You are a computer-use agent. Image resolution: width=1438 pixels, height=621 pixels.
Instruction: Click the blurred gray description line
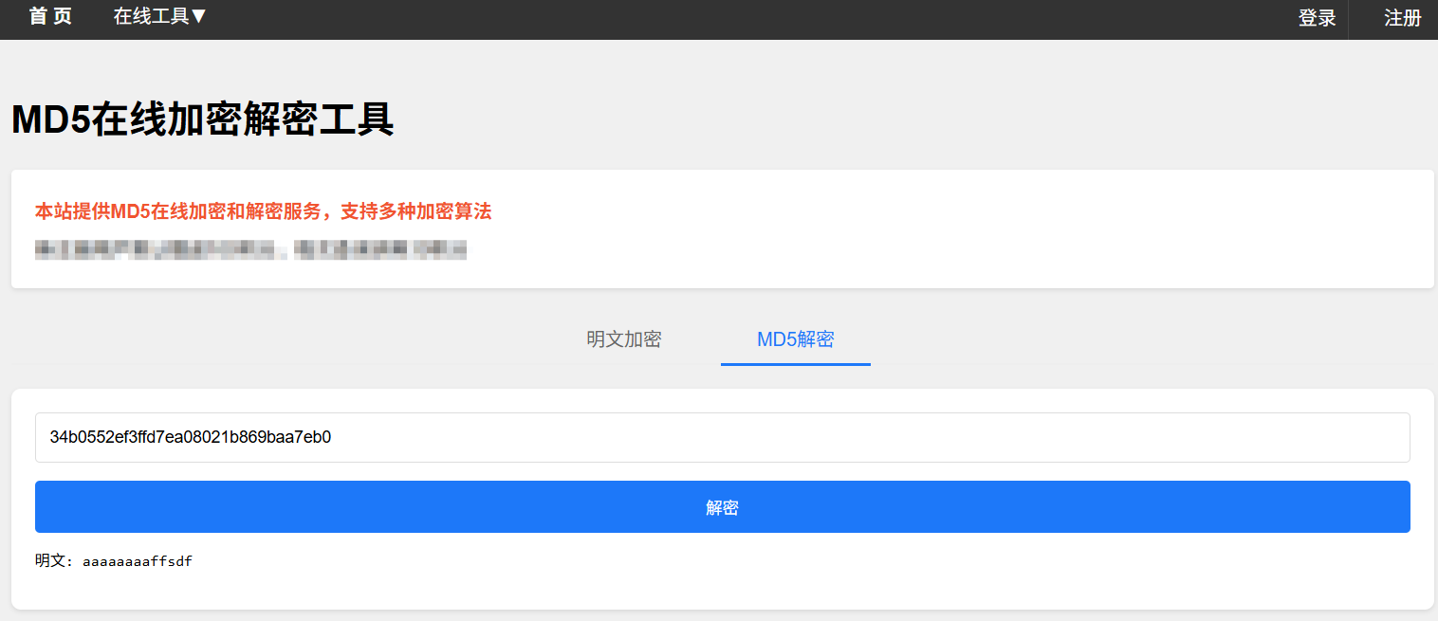(x=250, y=250)
